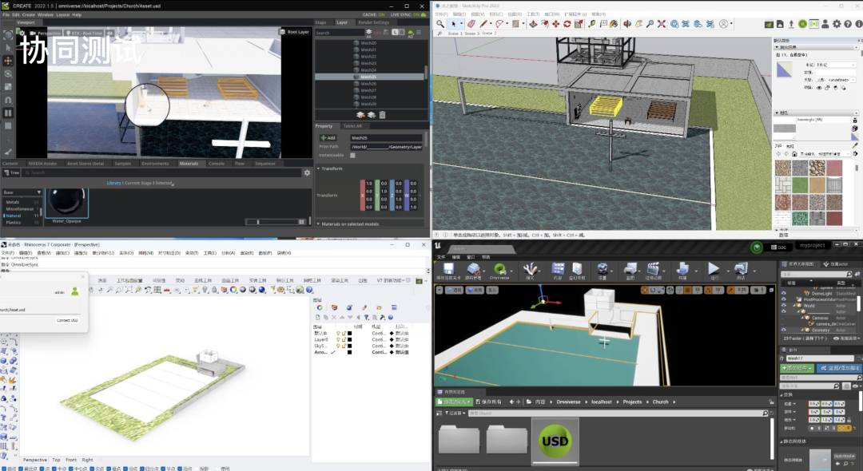Collapse the Transform section in Omniverse Property panel

tap(318, 168)
